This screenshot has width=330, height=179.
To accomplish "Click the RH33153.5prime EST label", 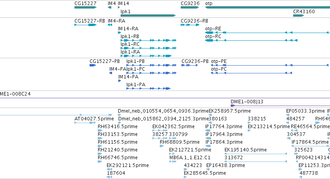I will tap(117, 134).
